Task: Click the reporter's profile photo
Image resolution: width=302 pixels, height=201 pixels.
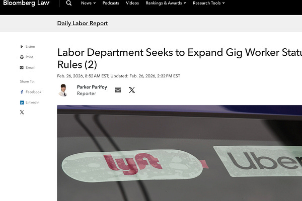Action: click(x=63, y=90)
